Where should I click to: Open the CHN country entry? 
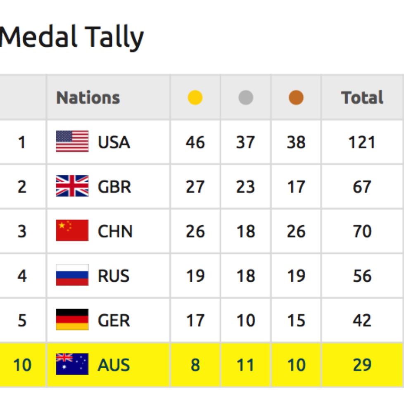coord(115,231)
